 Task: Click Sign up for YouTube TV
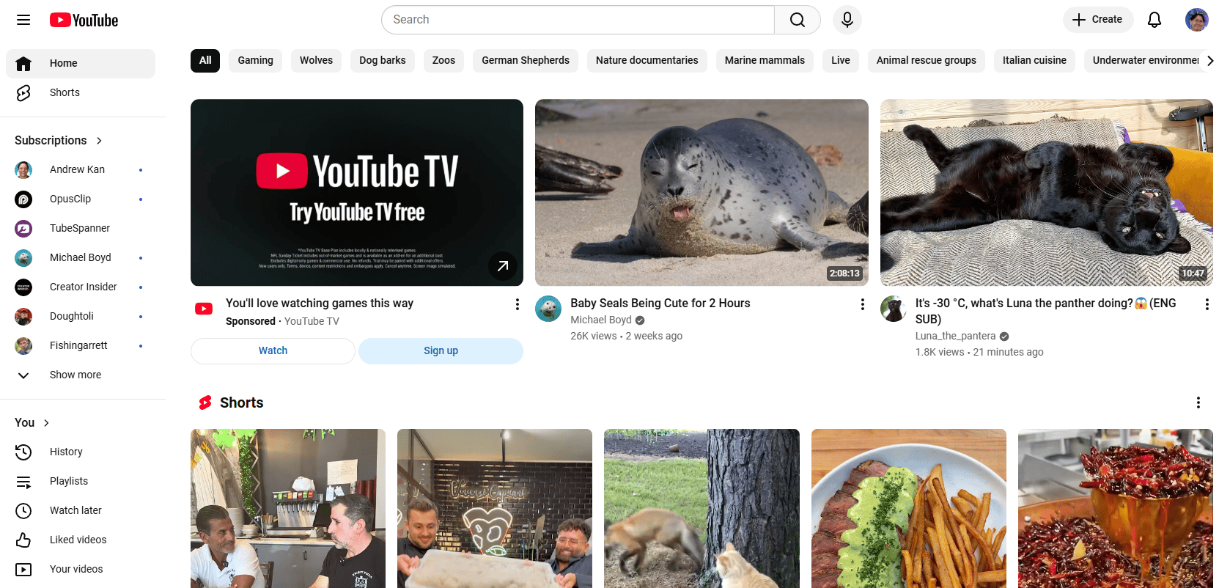coord(441,350)
